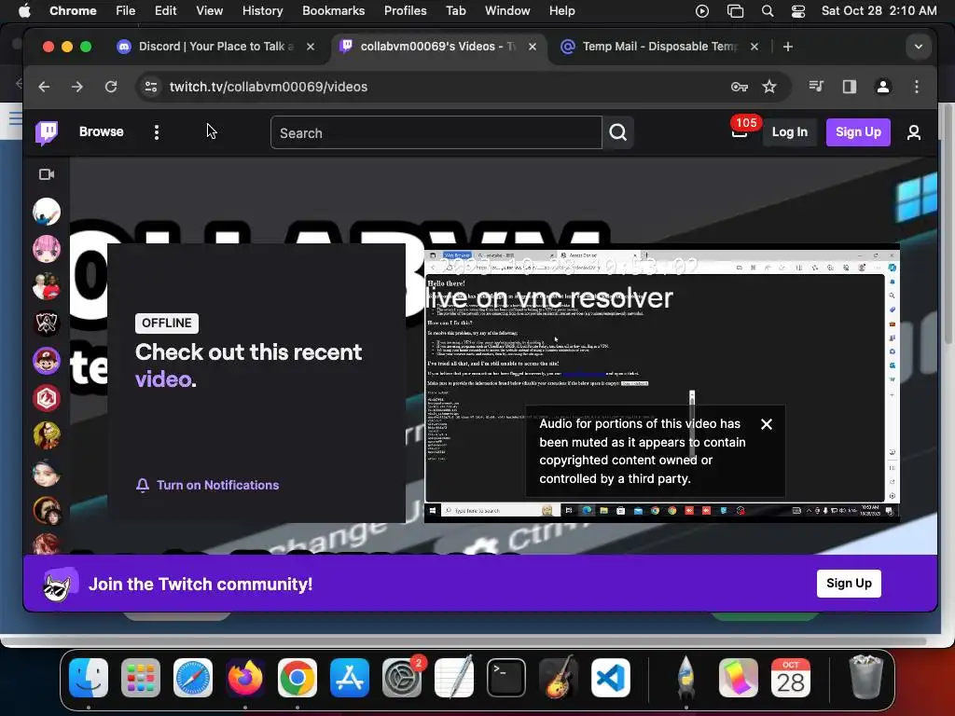
Task: Open the first white-blue avatar channel in sidebar
Action: tap(47, 212)
